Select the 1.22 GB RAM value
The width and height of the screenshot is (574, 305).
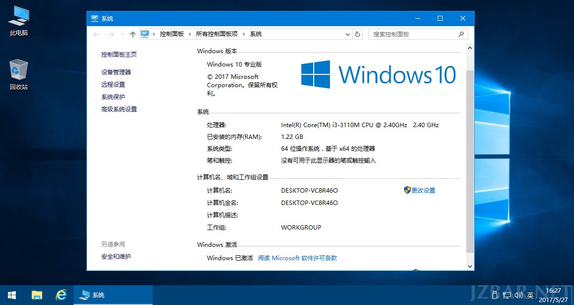pos(292,136)
